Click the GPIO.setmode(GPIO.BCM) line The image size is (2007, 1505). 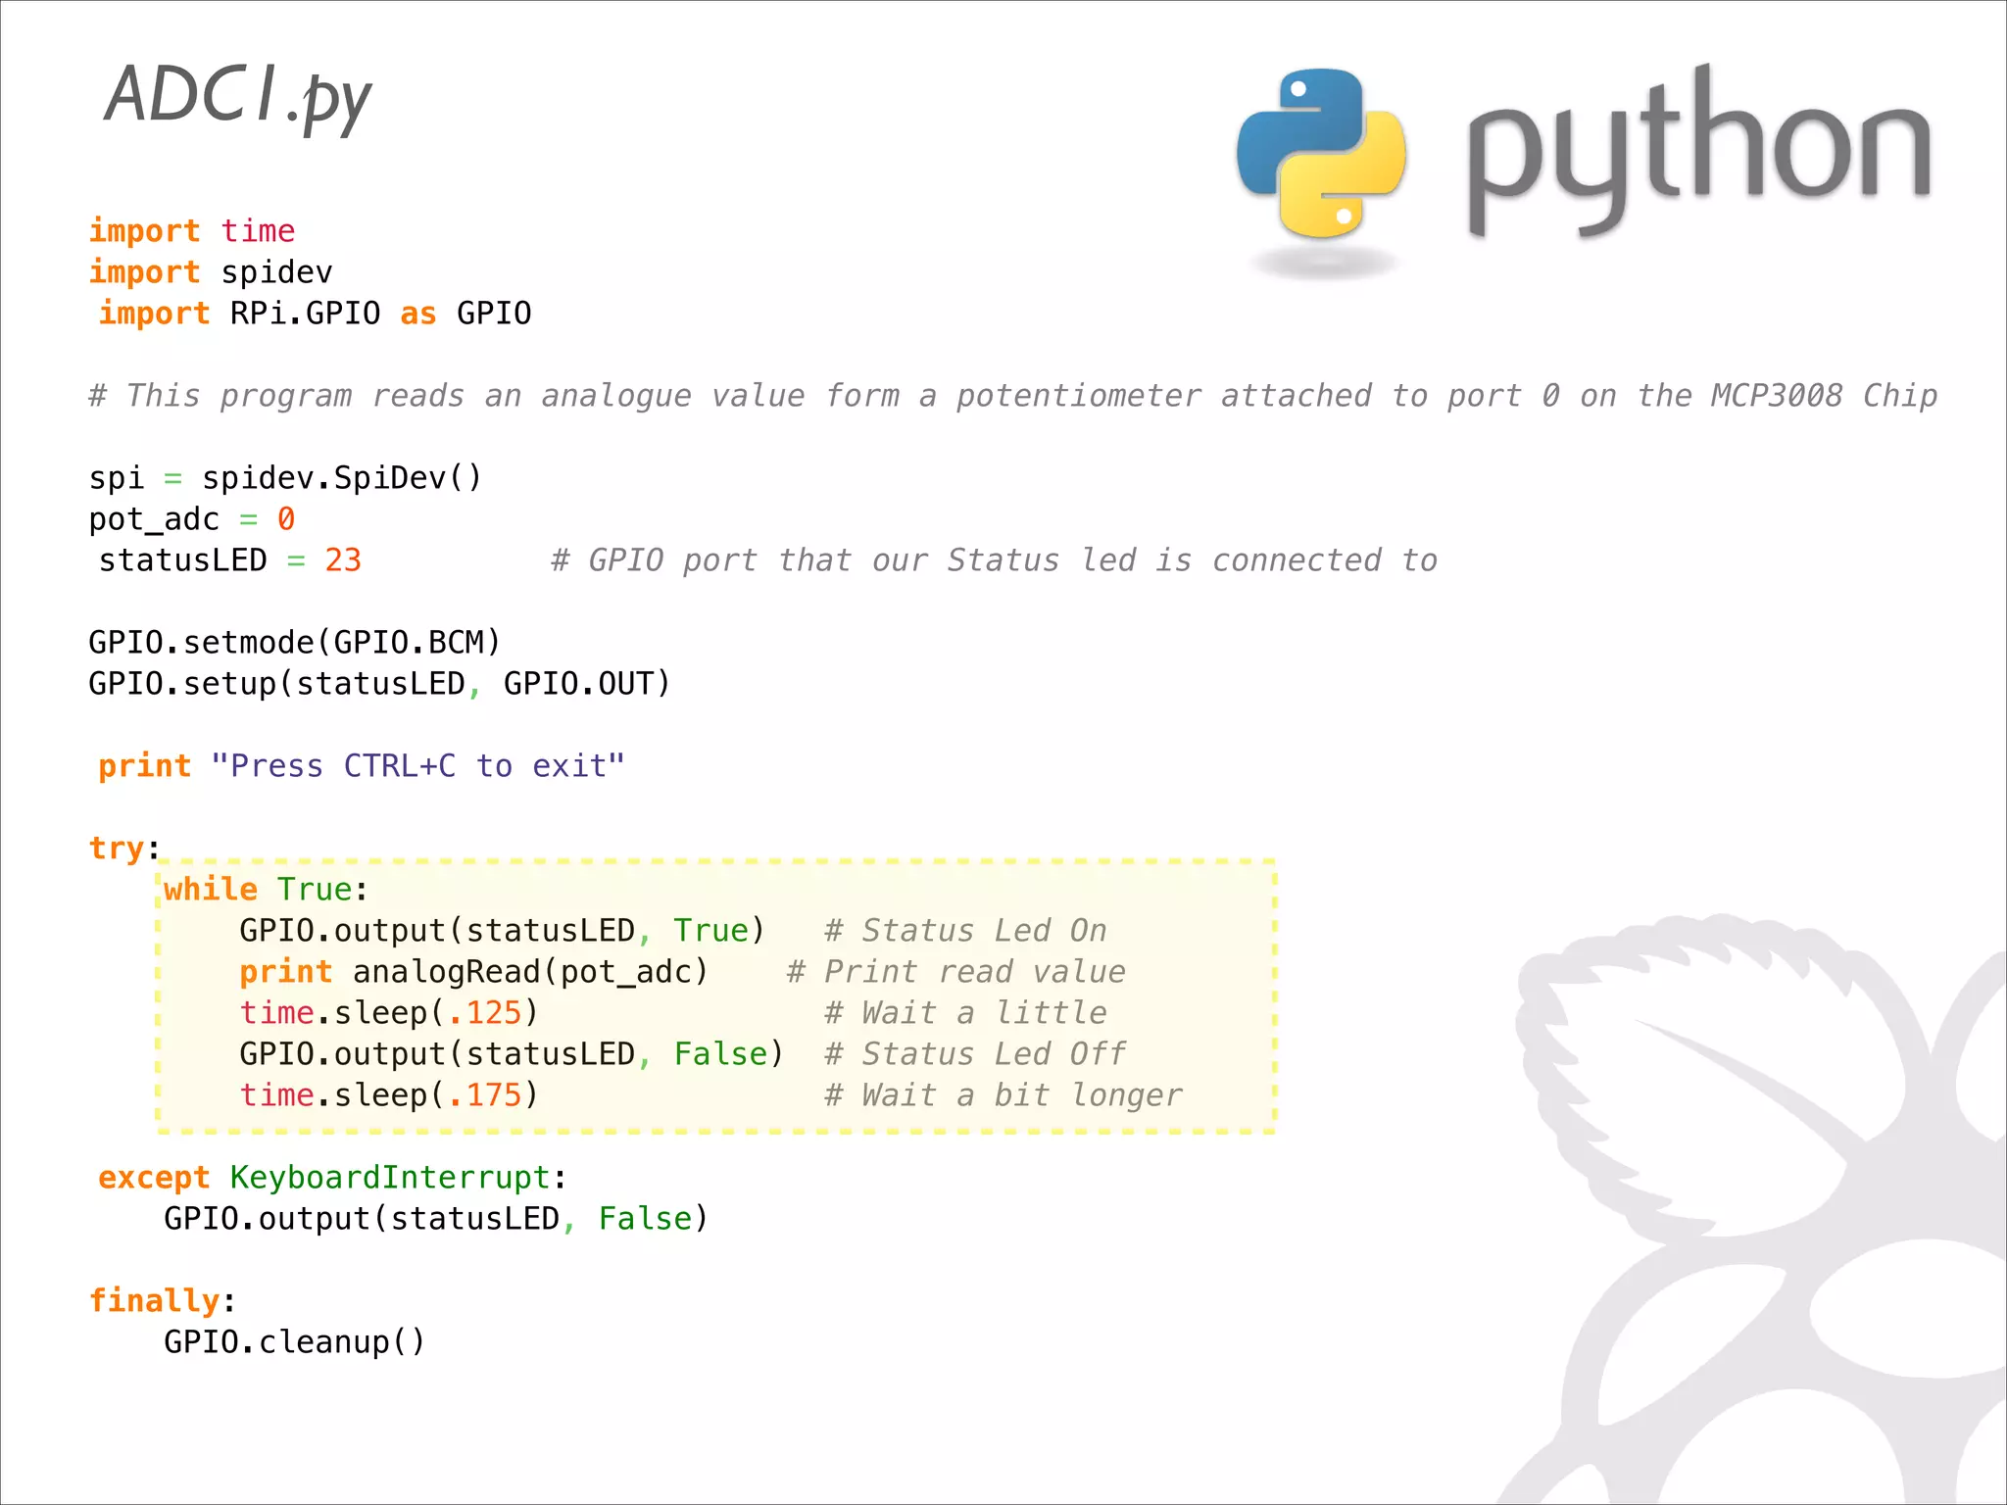pos(294,643)
